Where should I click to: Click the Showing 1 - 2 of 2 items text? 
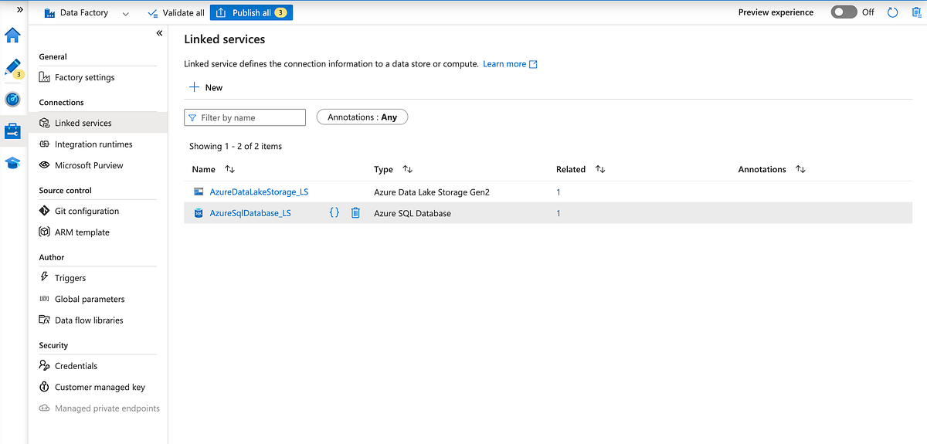tap(236, 146)
